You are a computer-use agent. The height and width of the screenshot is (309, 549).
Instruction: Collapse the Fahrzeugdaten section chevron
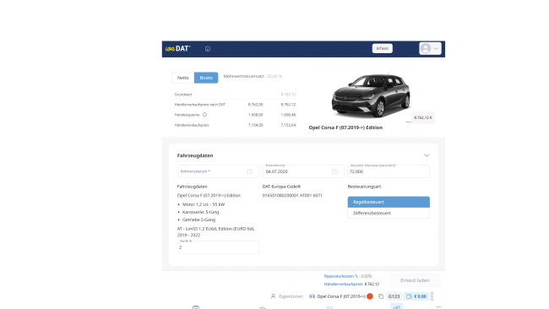click(x=427, y=155)
